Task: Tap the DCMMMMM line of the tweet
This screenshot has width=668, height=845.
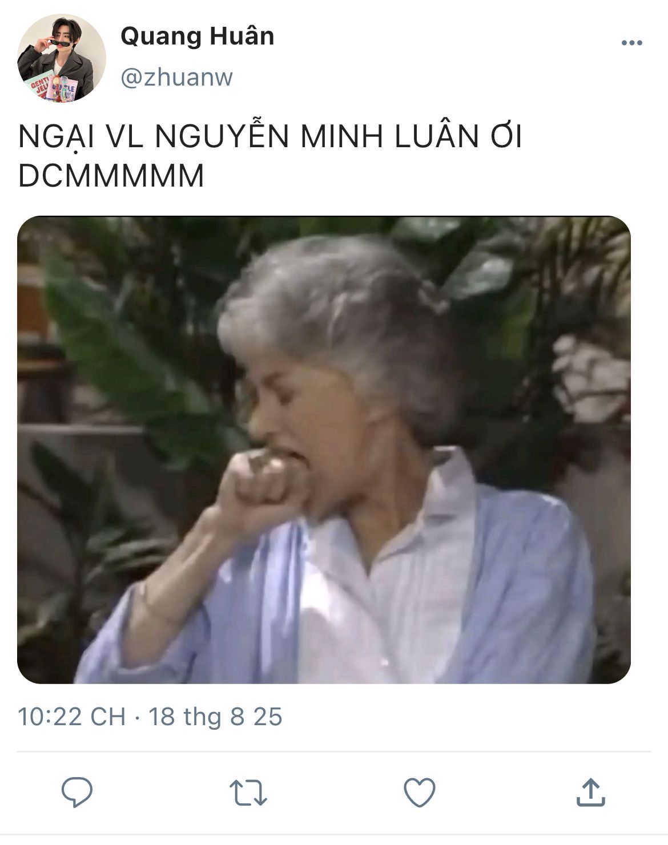Action: click(x=111, y=176)
